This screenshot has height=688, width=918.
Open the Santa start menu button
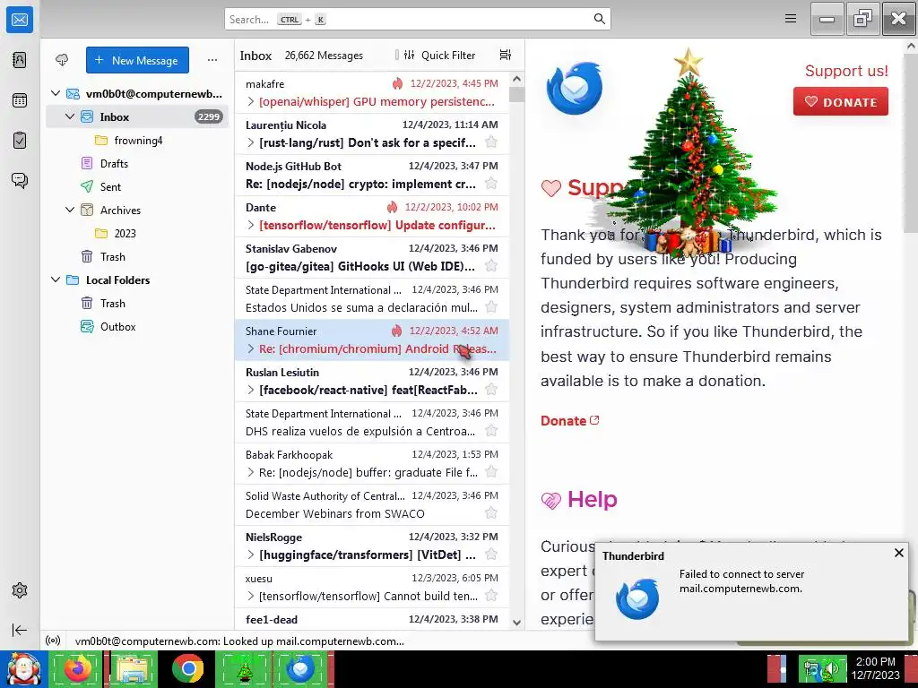point(23,668)
